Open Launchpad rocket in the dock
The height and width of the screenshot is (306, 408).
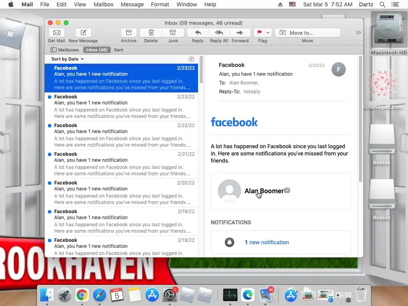tap(65, 295)
